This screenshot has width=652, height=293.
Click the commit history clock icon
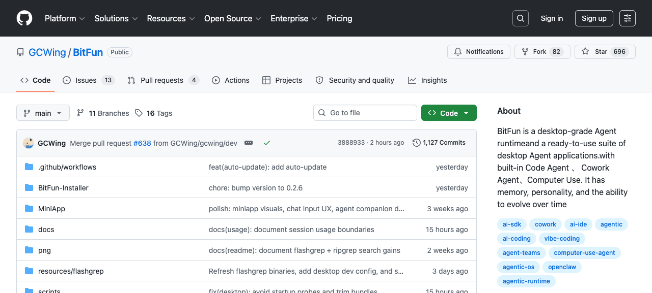(417, 143)
